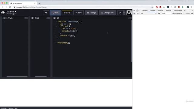Close the DevTools panel
Viewport: 194px width, 109px height.
(x=192, y=11)
